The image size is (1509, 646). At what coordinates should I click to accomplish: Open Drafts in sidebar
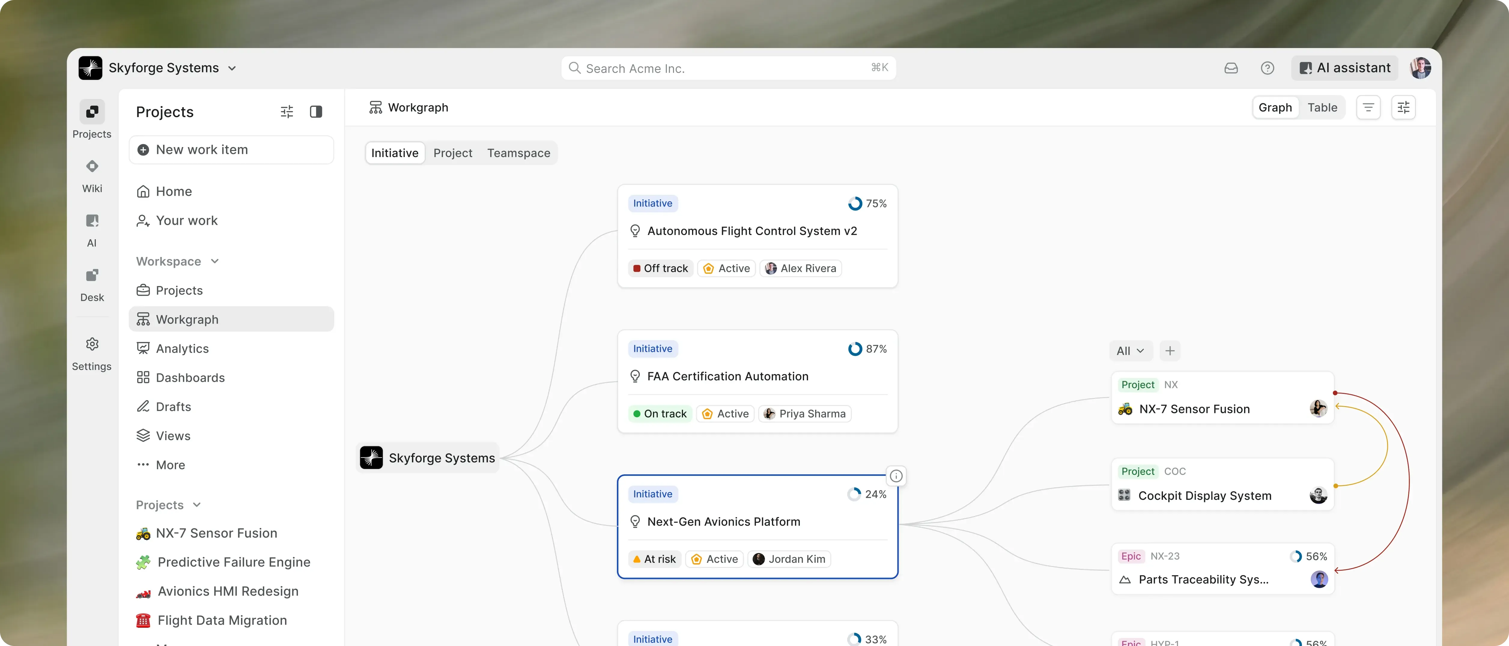(231, 406)
